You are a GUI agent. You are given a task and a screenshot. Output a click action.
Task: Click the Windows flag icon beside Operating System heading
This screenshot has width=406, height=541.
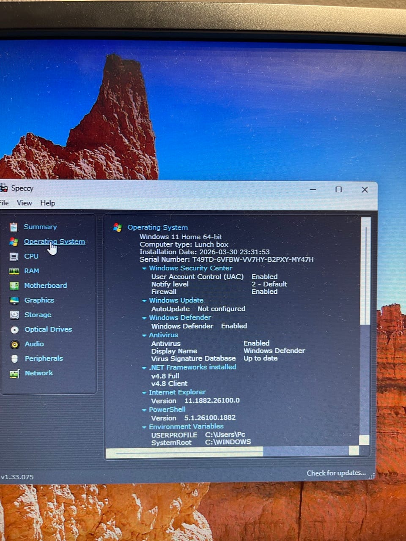click(x=118, y=228)
